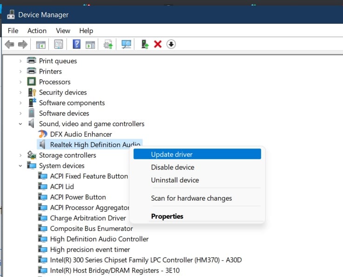Select Composite Bus Enumerator
Image resolution: width=343 pixels, height=277 pixels.
[91, 229]
